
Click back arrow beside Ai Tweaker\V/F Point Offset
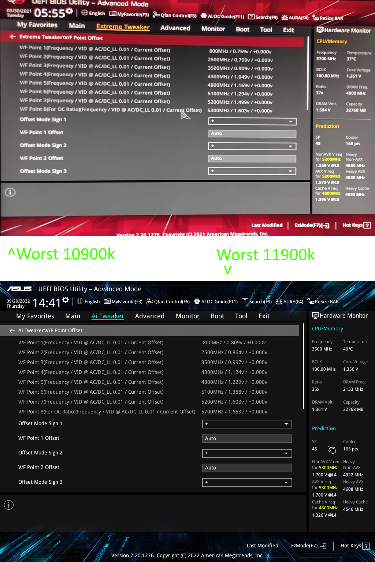point(12,330)
